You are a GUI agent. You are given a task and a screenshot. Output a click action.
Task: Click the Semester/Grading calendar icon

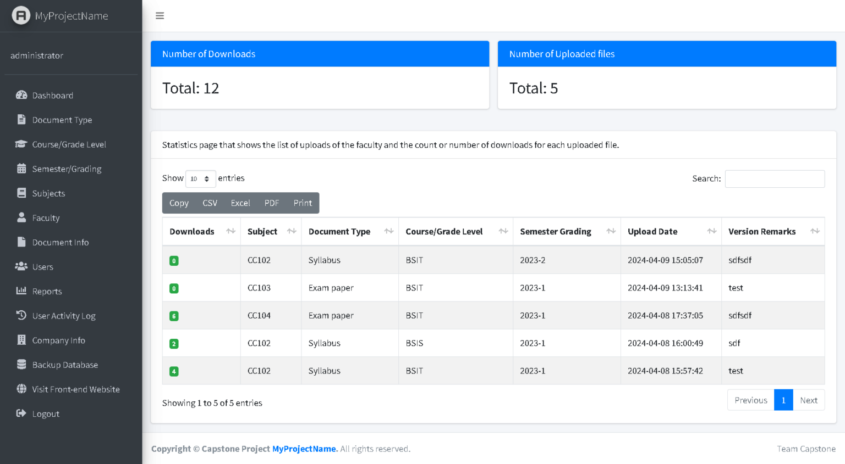(21, 169)
